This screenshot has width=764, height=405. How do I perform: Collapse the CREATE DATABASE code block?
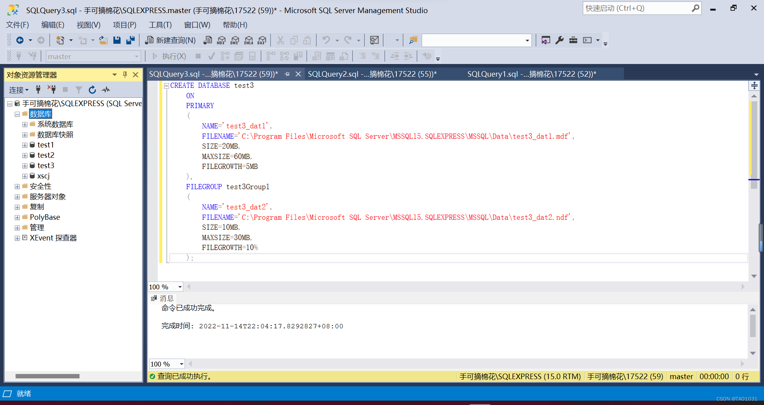(166, 86)
